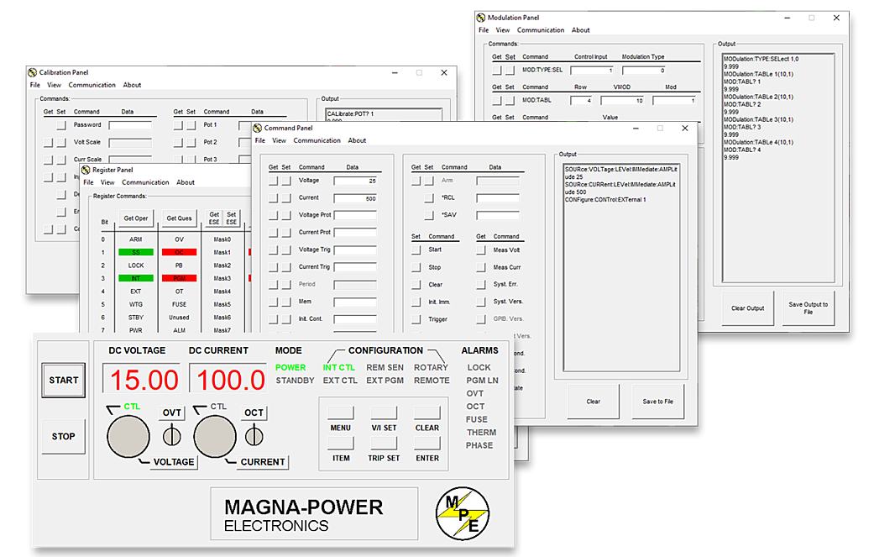Open the View menu in Command Panel
Viewport: 874px width, 557px height.
(280, 140)
